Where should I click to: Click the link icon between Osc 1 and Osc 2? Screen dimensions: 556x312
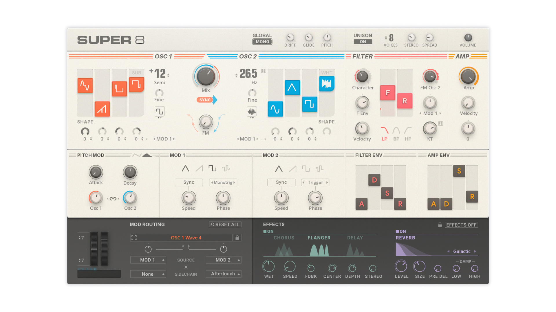coord(113,199)
